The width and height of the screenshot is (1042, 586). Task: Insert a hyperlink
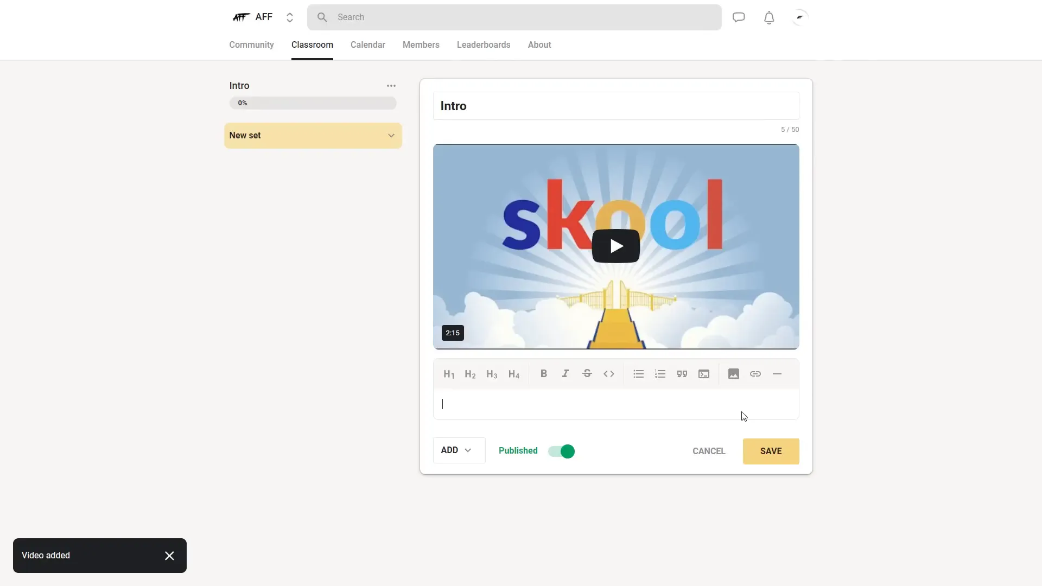click(x=755, y=374)
